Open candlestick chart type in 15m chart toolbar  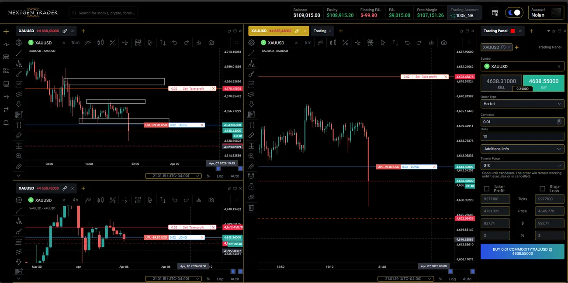tap(100, 43)
